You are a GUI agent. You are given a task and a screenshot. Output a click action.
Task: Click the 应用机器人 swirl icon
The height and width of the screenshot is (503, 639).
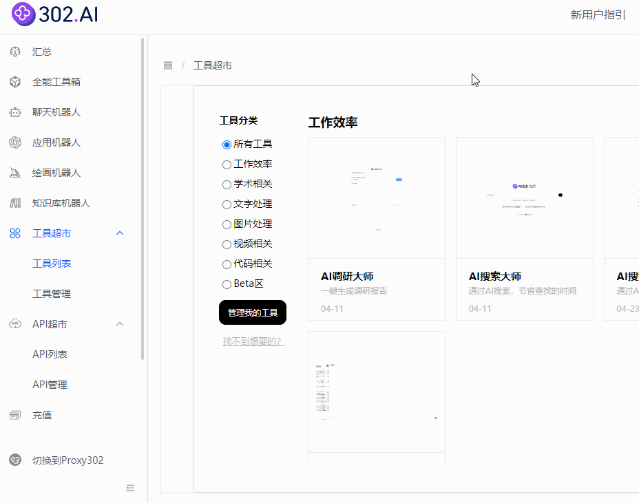[15, 142]
